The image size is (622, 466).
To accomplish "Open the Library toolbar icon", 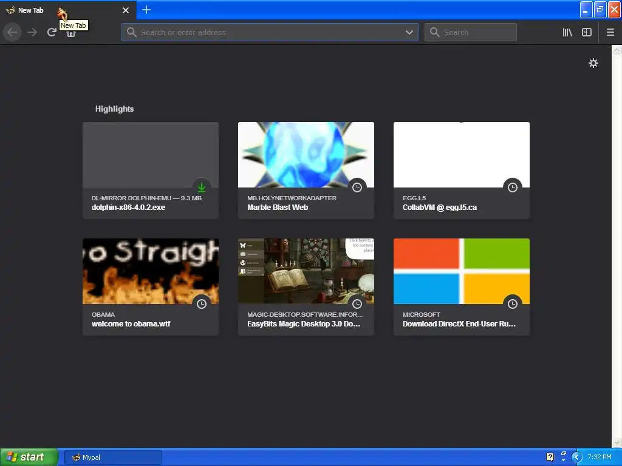I will click(567, 33).
